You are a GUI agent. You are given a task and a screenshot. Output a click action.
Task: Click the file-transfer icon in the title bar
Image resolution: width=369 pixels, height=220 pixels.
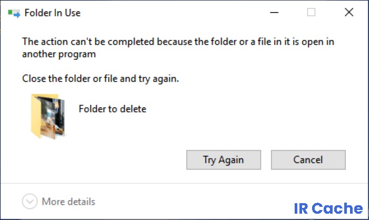click(x=14, y=13)
